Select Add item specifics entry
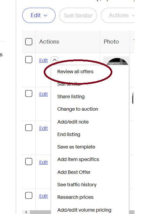The image size is (148, 214). click(x=78, y=159)
